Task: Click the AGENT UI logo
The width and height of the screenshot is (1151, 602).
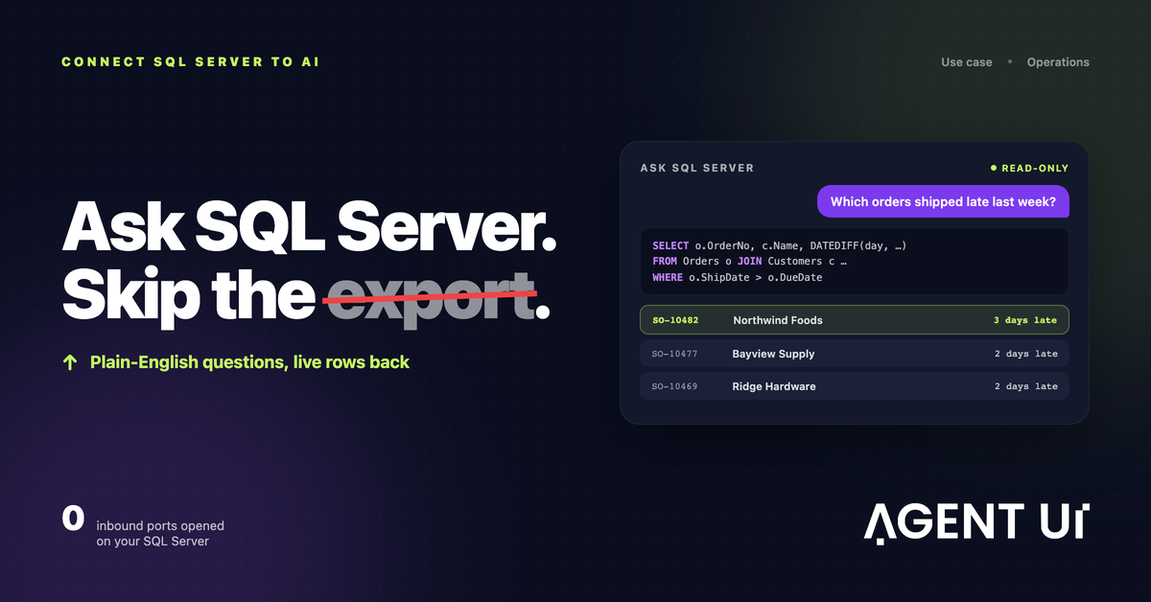Action: tap(976, 522)
